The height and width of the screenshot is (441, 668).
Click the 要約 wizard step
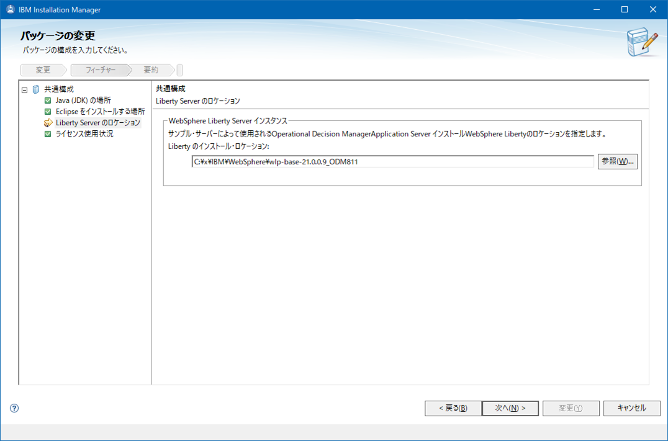[x=151, y=70]
